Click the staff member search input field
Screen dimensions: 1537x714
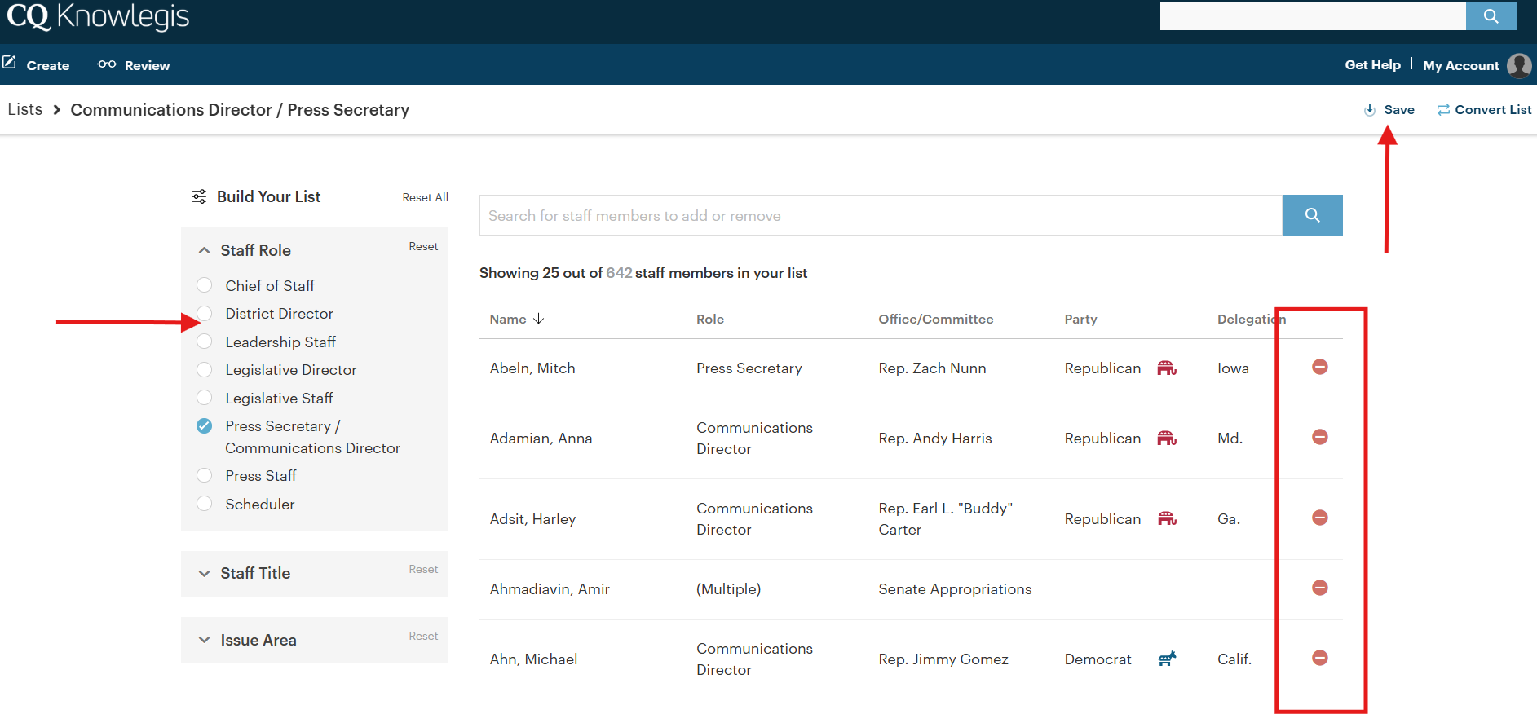[881, 215]
